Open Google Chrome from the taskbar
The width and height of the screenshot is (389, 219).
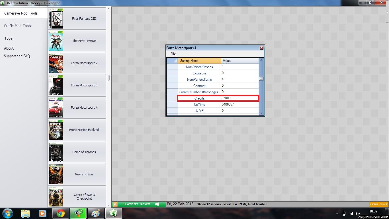60,213
